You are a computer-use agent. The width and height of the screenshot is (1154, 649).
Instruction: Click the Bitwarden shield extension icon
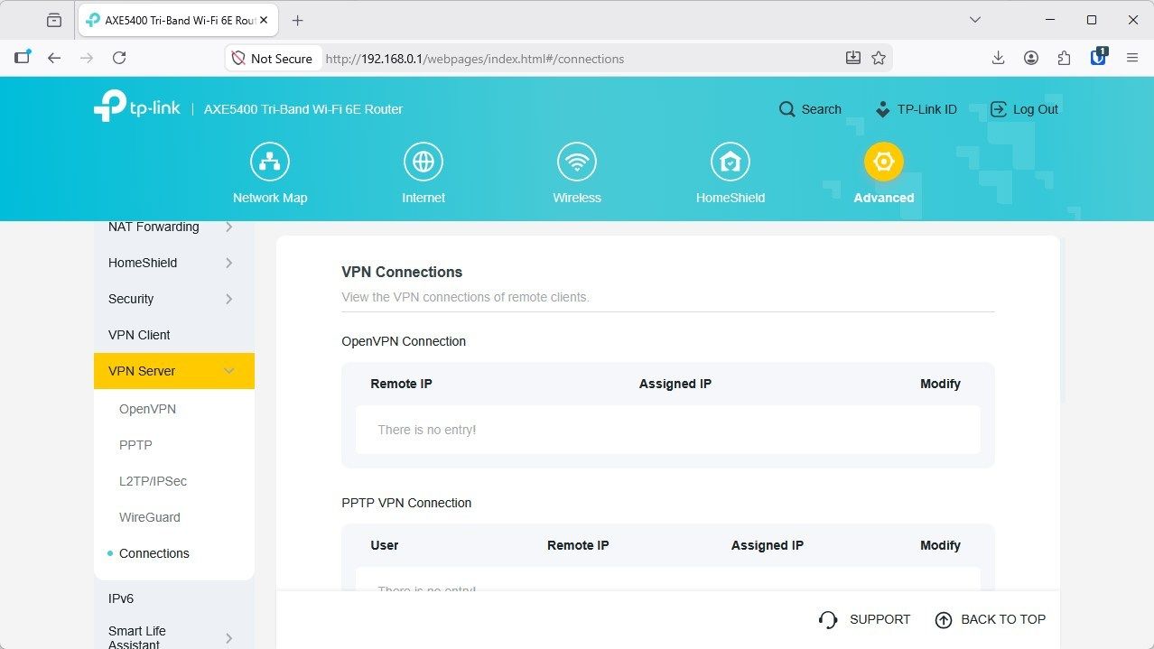pos(1098,57)
